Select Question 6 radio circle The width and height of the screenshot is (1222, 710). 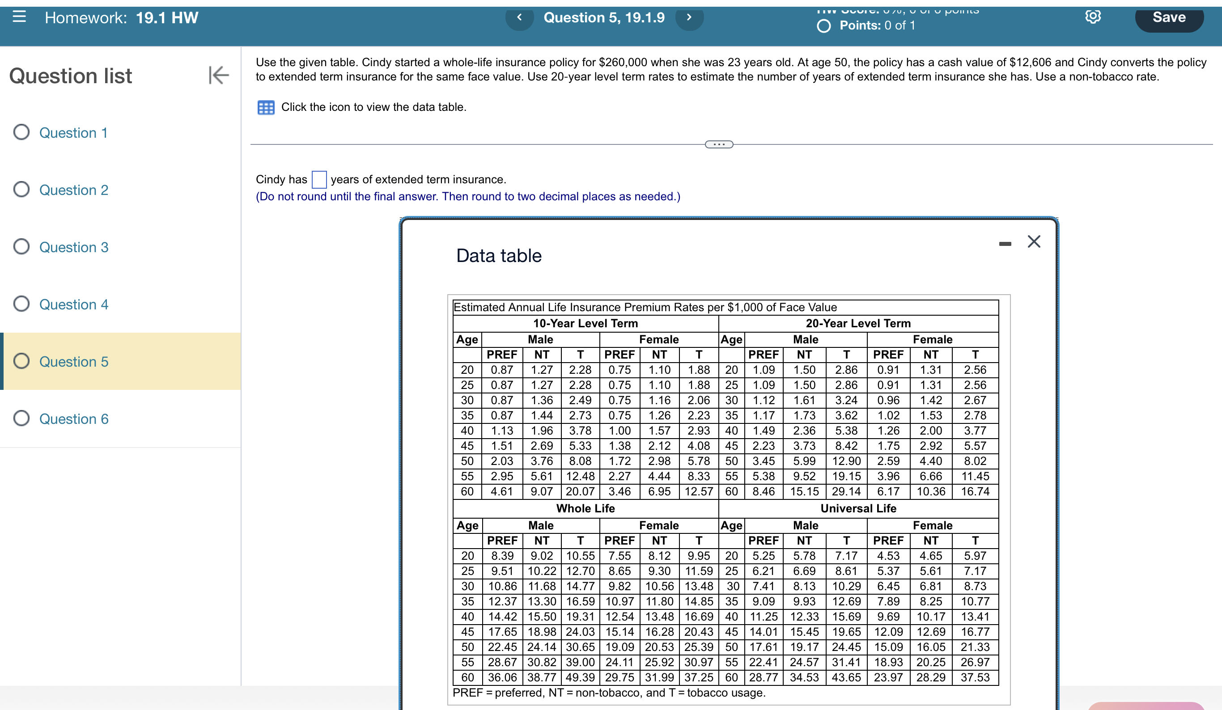(x=21, y=418)
